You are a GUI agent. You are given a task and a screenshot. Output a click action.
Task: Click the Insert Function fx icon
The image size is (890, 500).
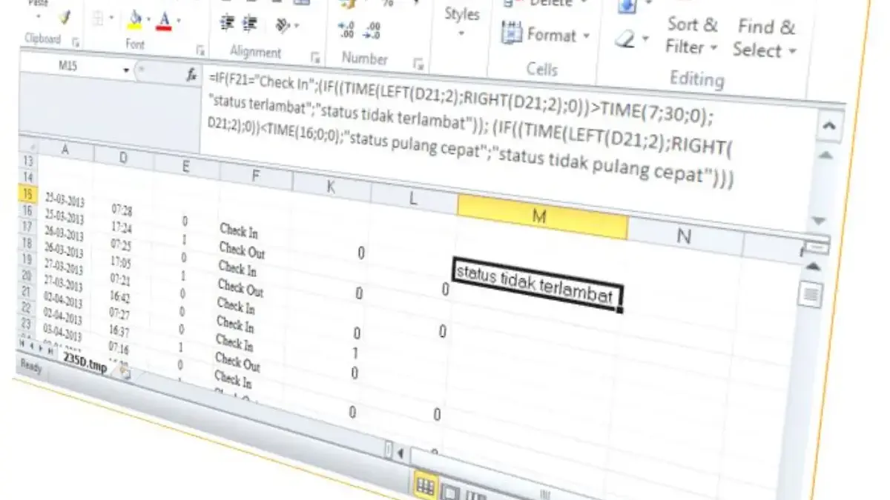(192, 73)
